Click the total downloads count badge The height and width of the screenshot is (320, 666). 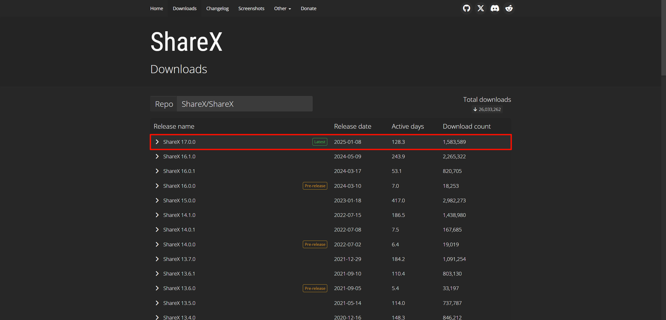pyautogui.click(x=487, y=109)
